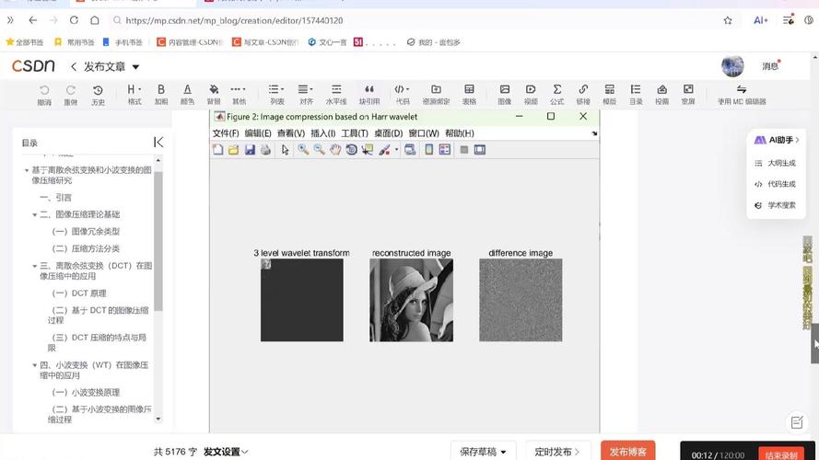Screen dimensions: 819x460
Task: Switch to widescreen (宽屏) mode
Action: pos(688,95)
